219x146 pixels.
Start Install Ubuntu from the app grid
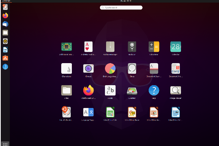[x=67, y=112]
